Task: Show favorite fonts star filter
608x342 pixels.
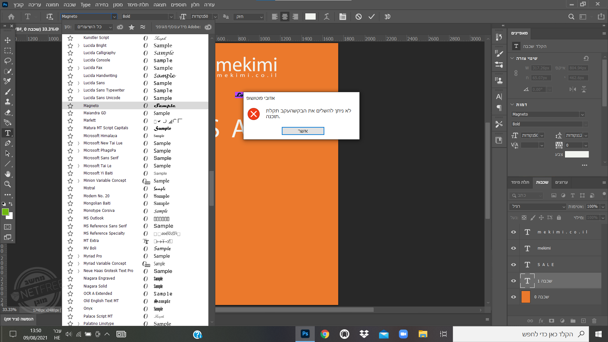Action: point(131,27)
